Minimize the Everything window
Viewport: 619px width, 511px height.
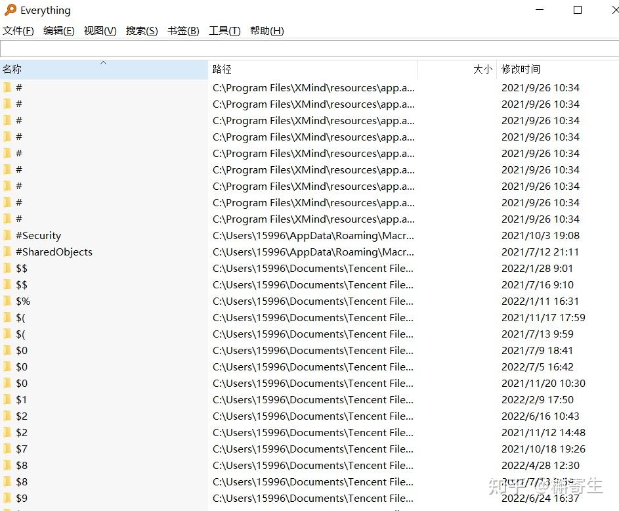540,9
